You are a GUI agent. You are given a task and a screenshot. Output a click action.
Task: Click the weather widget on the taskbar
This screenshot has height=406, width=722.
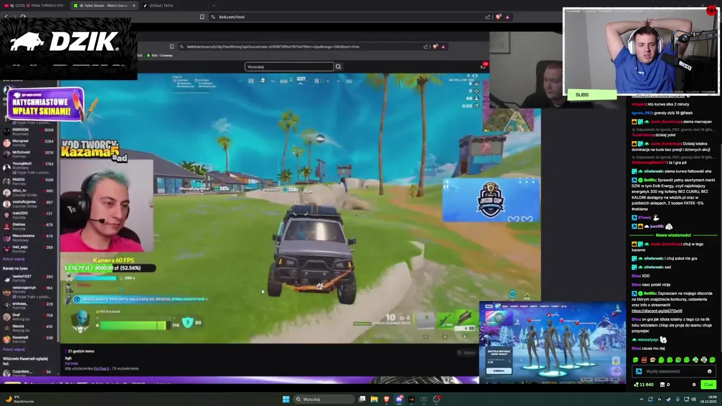[x=20, y=399]
